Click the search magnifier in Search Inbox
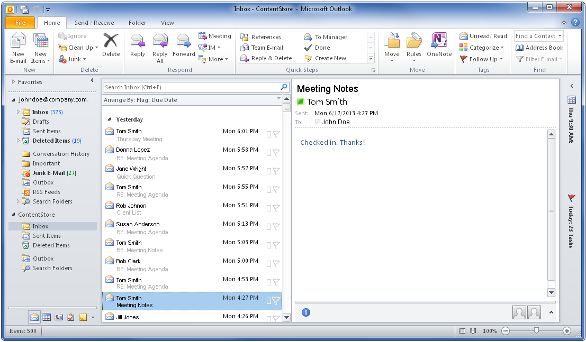 coord(284,87)
